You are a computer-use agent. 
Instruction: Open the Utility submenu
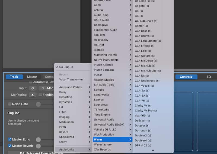click(x=73, y=142)
